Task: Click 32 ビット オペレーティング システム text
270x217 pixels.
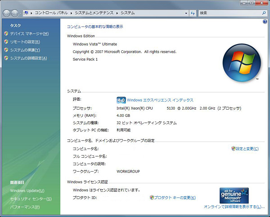Action: [147, 123]
